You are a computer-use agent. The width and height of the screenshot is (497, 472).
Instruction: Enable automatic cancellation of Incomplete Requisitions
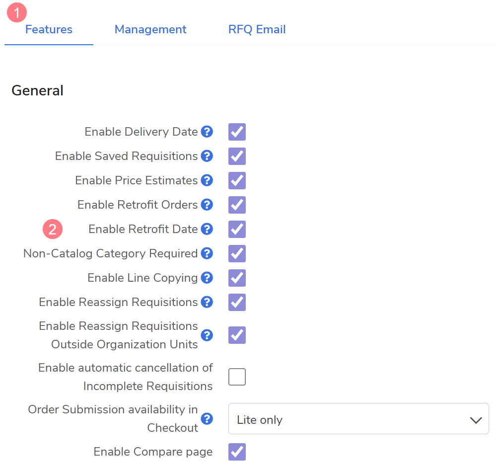point(237,377)
